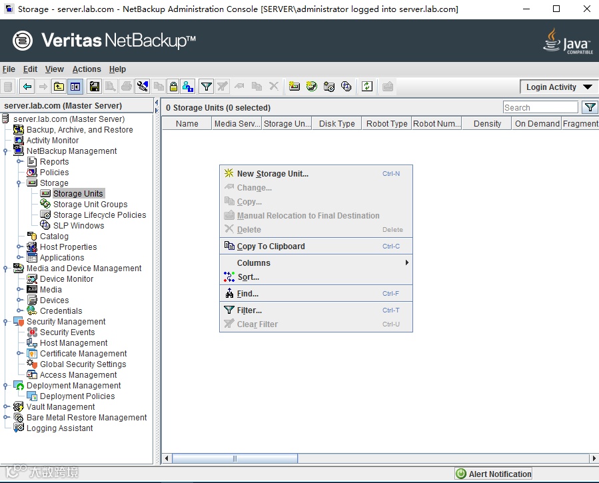Select Logging Assistant icon in tree
This screenshot has height=483, width=599.
coord(19,428)
